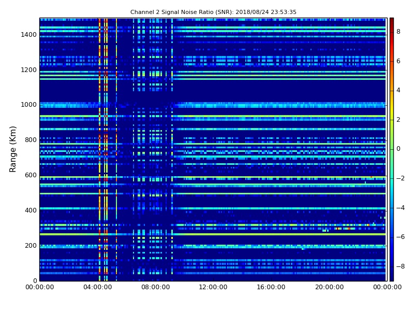Click the colorbar label −6
This screenshot has width=414, height=311.
(x=401, y=237)
